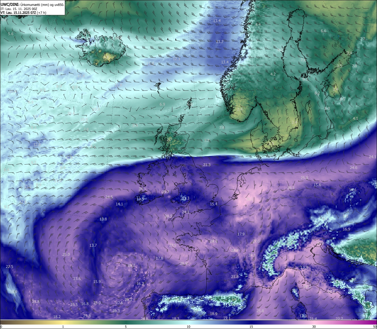Viewport: 377px width, 329px height.
Task: Click the 50 tick on the colour scale
Action: pyautogui.click(x=375, y=327)
